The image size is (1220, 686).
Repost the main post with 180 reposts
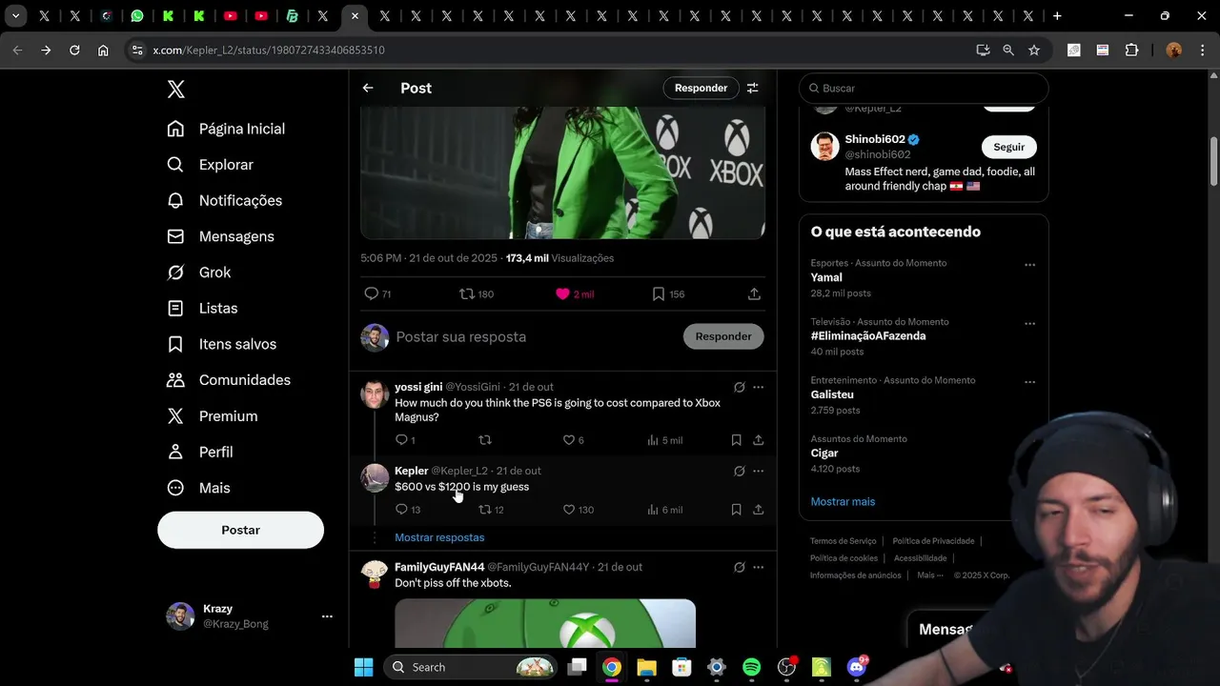(477, 294)
